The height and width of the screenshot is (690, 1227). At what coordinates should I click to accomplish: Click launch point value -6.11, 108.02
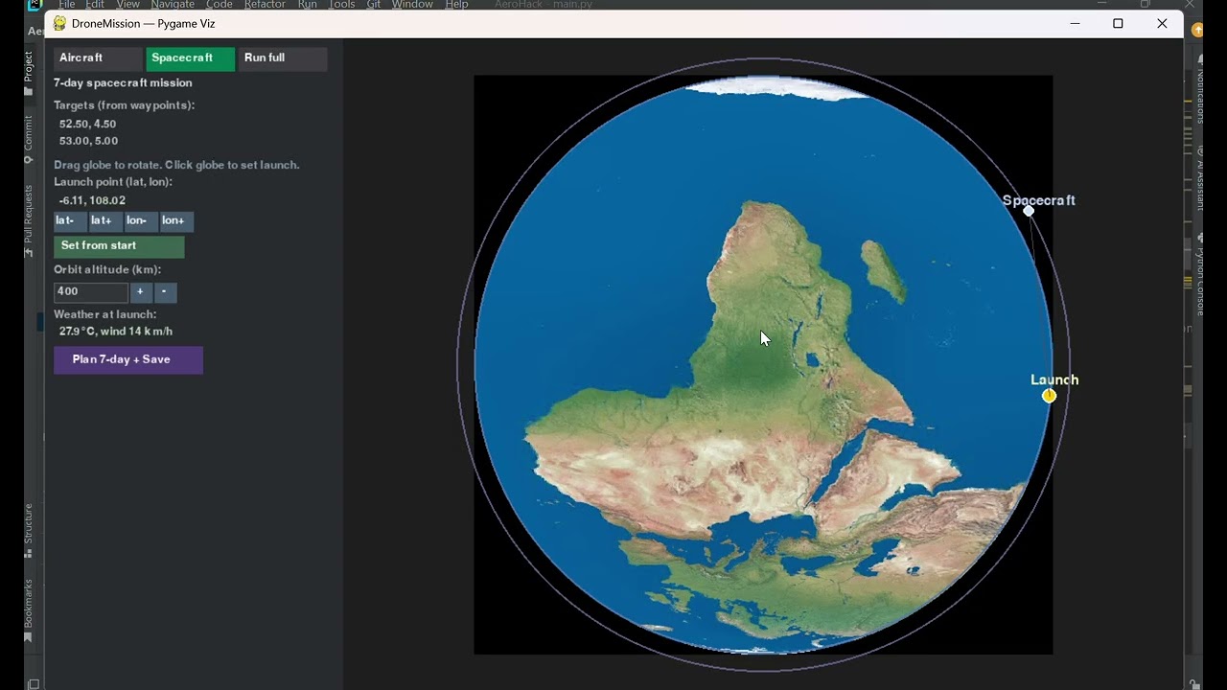(92, 200)
